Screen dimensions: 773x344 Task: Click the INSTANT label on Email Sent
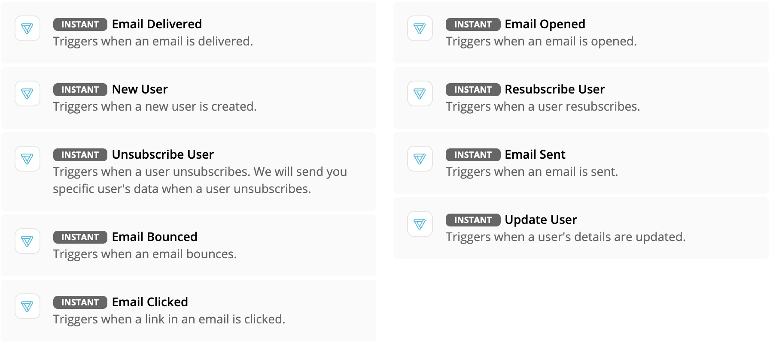click(x=472, y=155)
